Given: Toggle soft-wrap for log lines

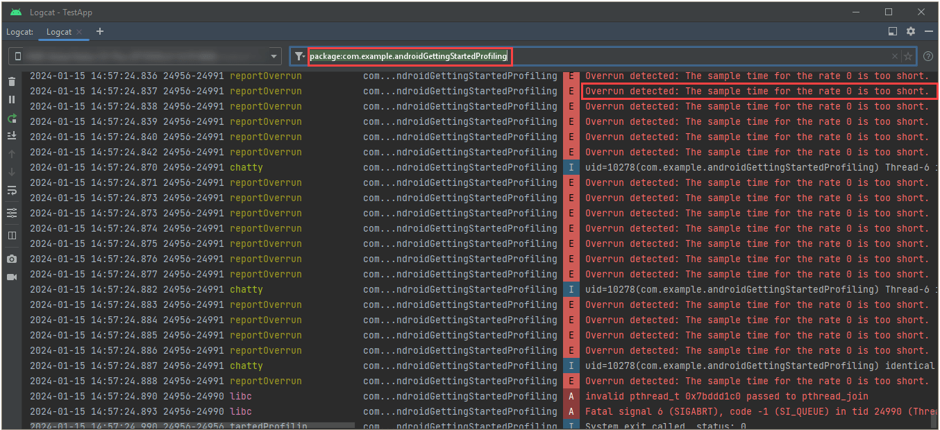Looking at the screenshot, I should (12, 191).
